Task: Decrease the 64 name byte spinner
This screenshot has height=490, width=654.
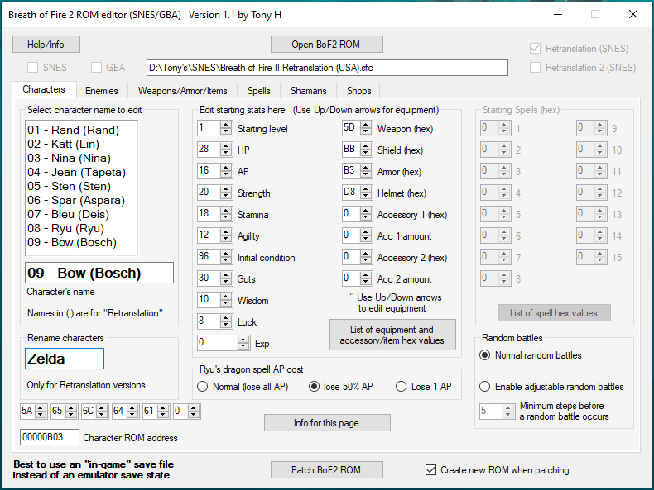Action: point(132,415)
